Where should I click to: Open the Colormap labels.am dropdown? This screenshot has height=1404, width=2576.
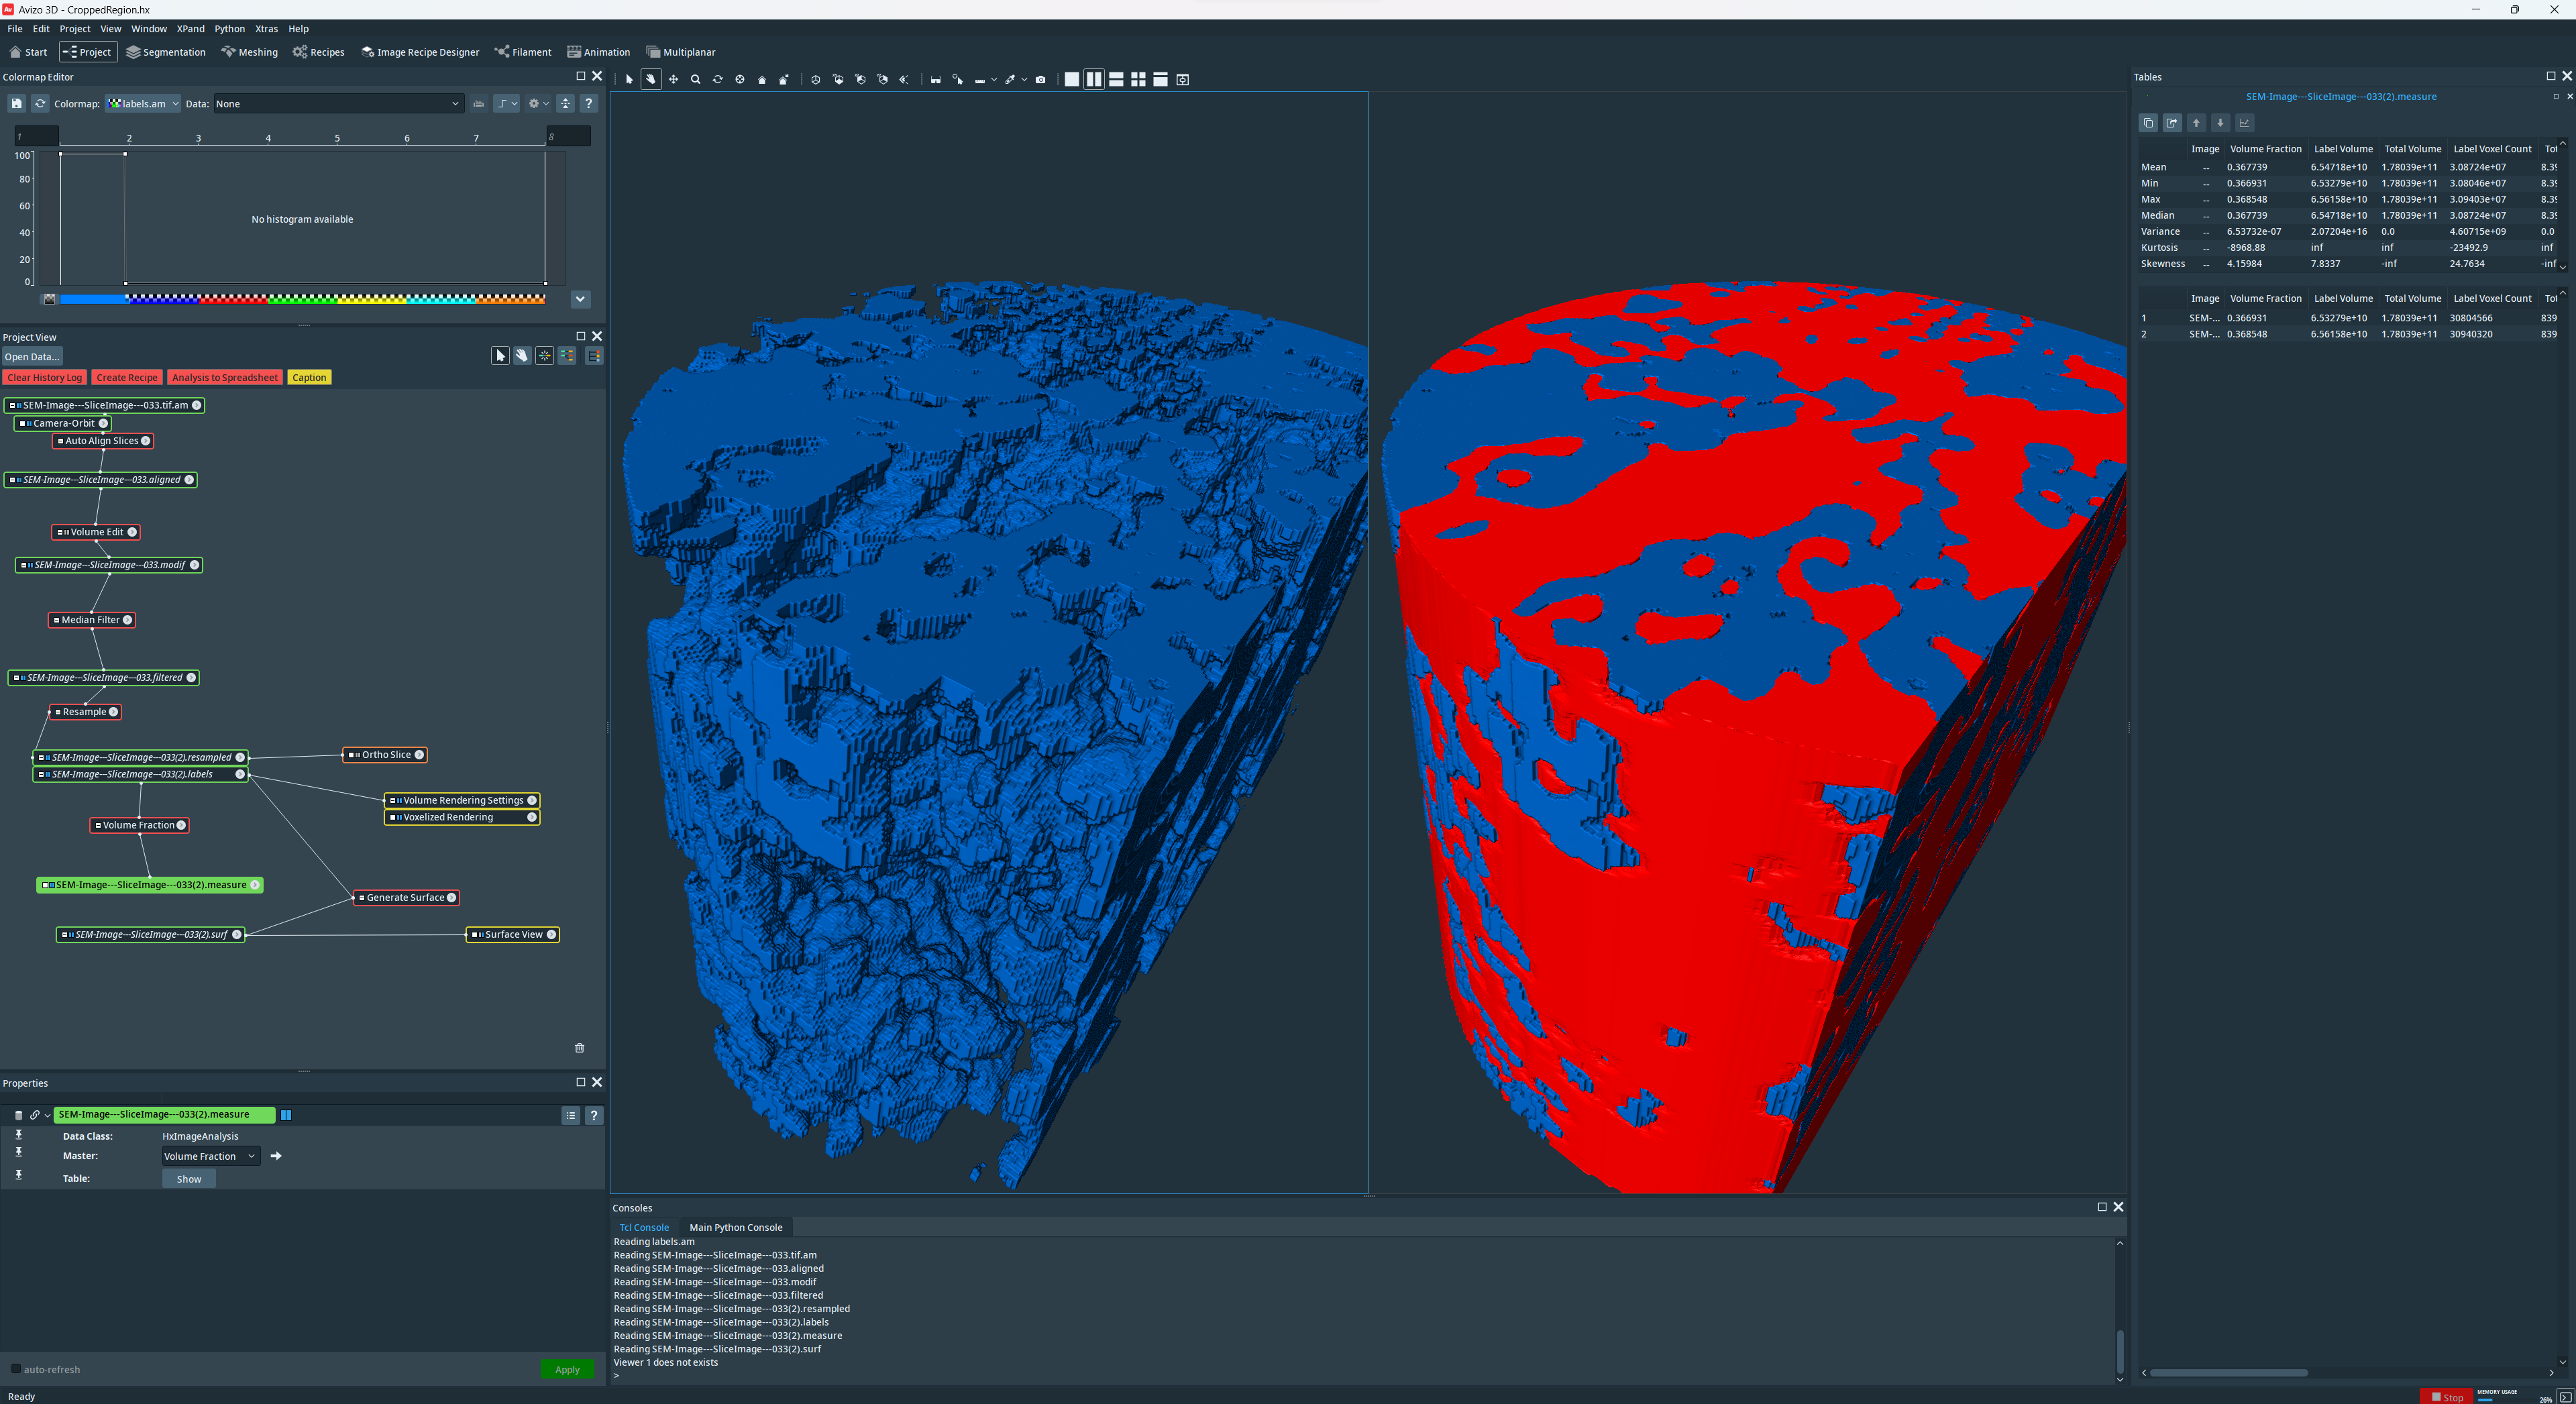[144, 104]
